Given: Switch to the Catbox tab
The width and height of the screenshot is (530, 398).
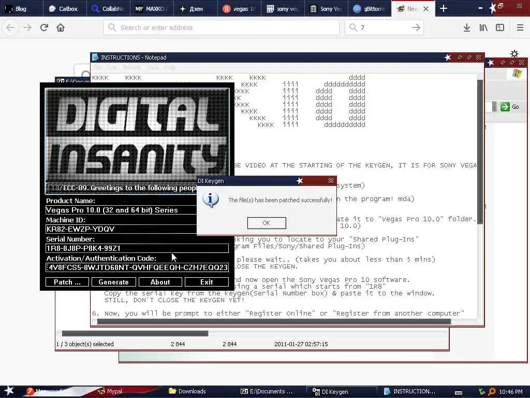Looking at the screenshot, I should [x=64, y=9].
